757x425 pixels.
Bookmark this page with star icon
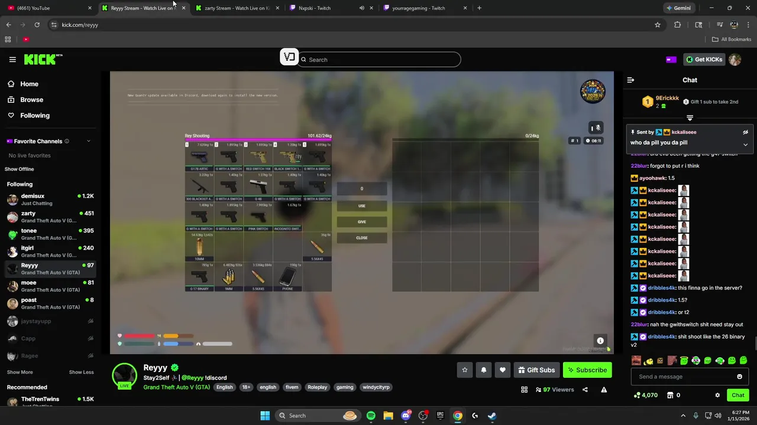657,25
